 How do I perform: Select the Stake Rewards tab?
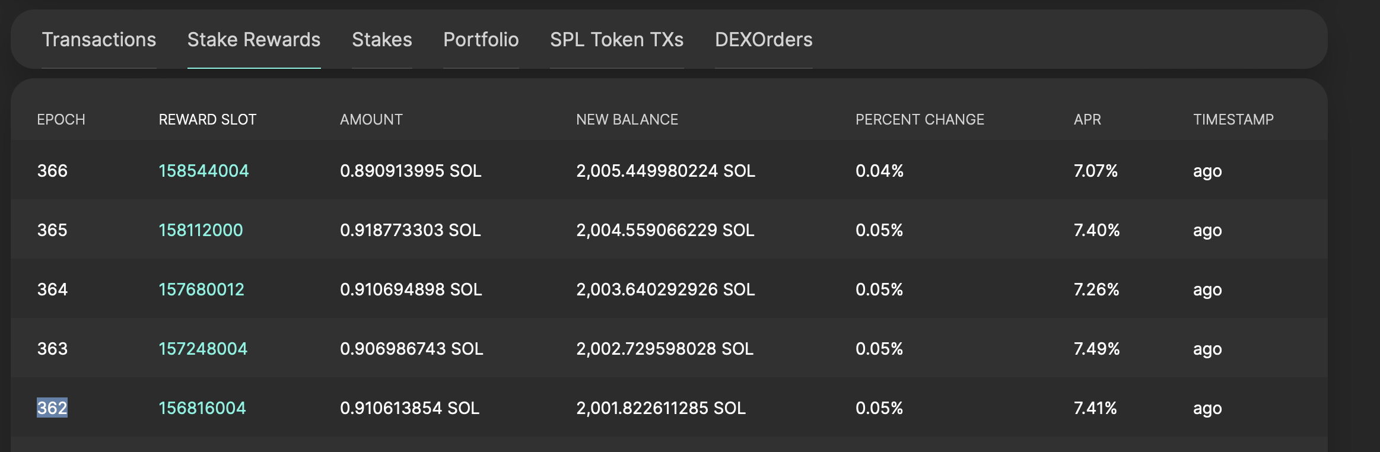(254, 40)
